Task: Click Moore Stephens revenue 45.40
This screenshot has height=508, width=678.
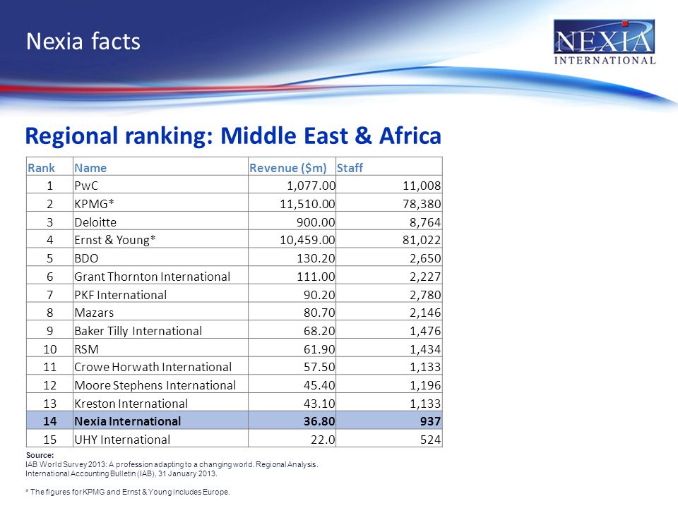Action: [319, 385]
